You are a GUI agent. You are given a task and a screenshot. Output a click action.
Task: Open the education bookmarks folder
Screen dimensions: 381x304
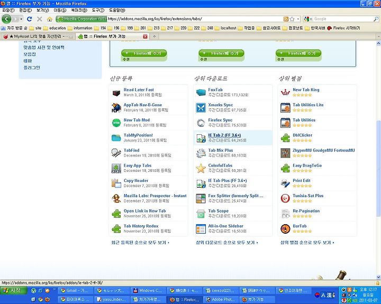click(55, 28)
